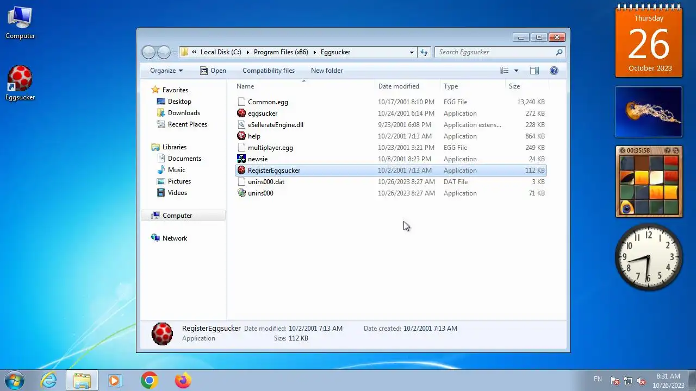Expand the recent pages dropdown arrow
Viewport: 696px width, 391px height.
[174, 52]
